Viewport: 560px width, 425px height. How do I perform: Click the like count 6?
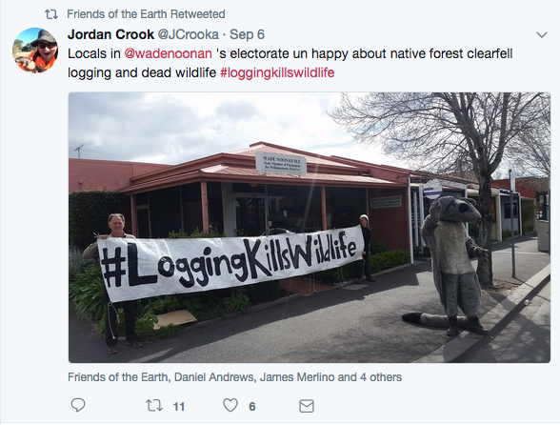(x=252, y=406)
